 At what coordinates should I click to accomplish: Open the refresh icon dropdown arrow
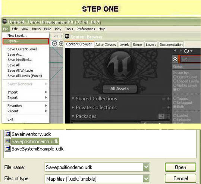click(191, 51)
